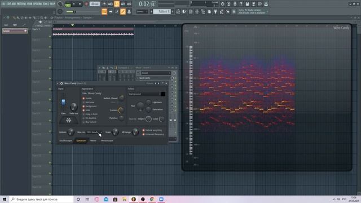Image resolution: width=361 pixels, height=203 pixels.
Task: Click the question mark help icon
Action: (241, 4)
